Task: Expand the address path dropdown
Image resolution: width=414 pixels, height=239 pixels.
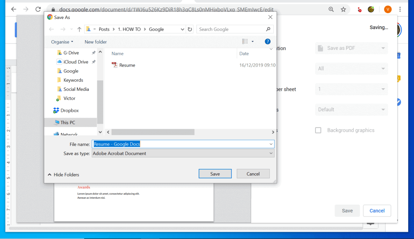Action: click(182, 29)
